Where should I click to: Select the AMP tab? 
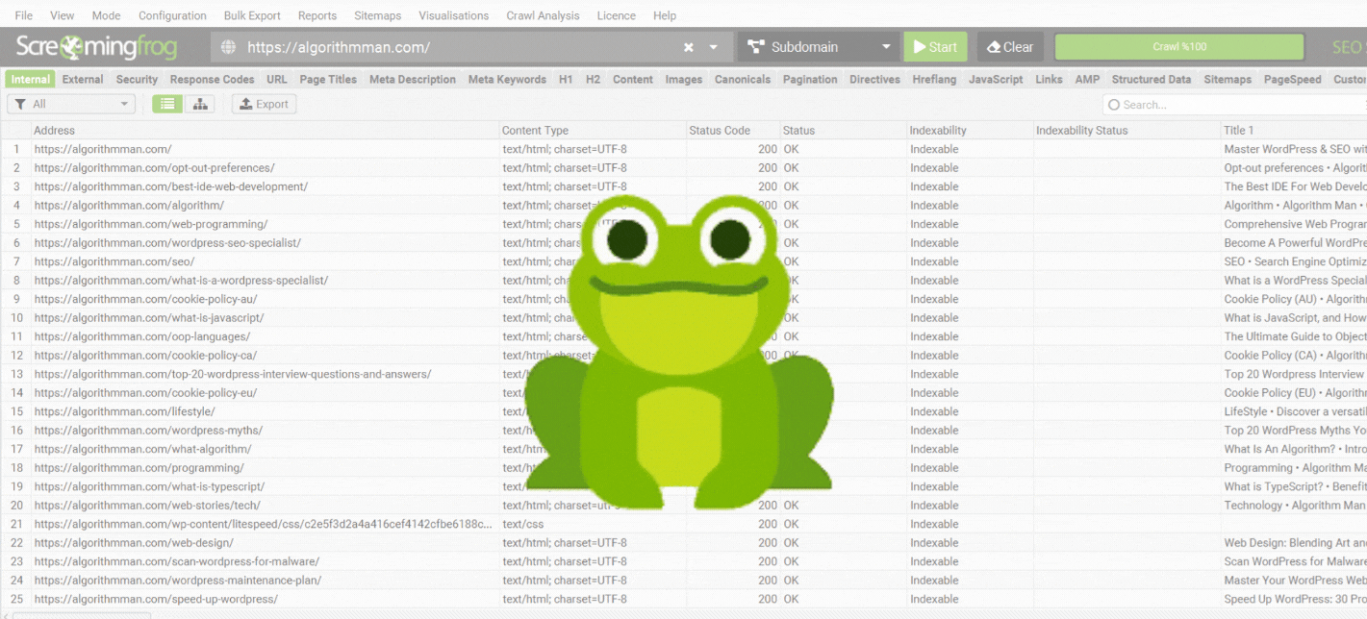(1087, 80)
